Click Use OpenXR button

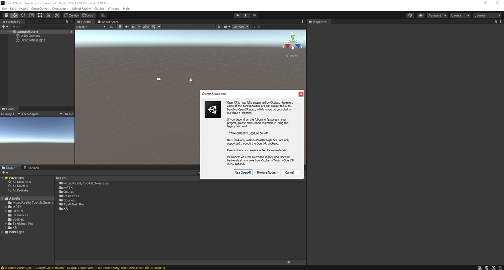(x=243, y=172)
